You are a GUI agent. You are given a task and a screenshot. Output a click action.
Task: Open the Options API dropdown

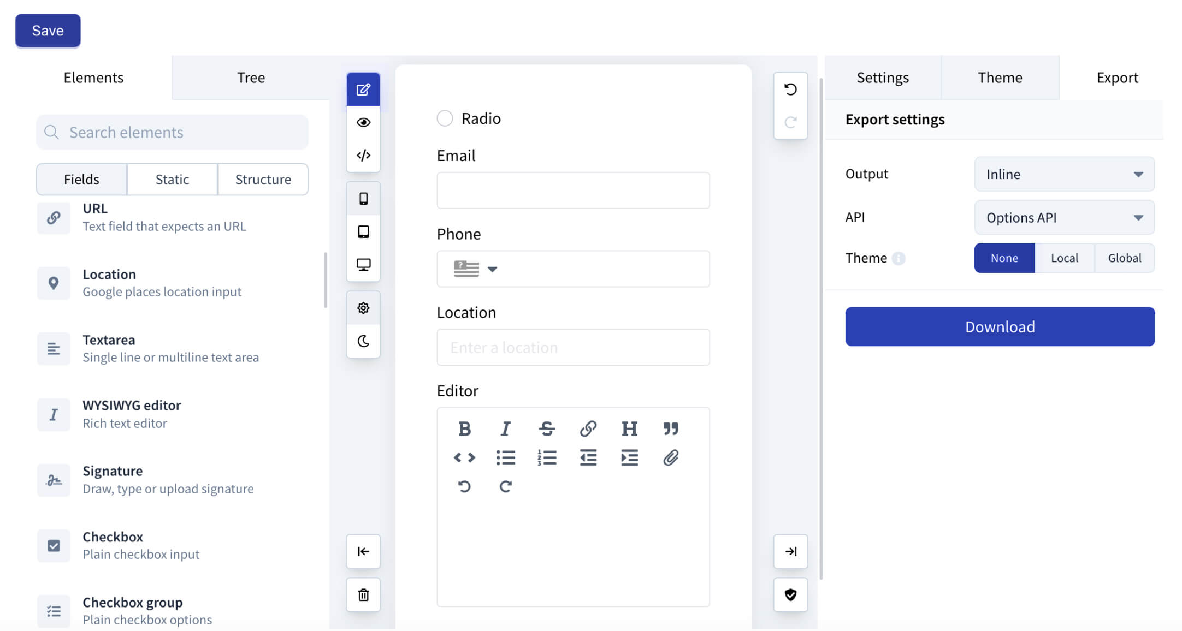tap(1064, 218)
